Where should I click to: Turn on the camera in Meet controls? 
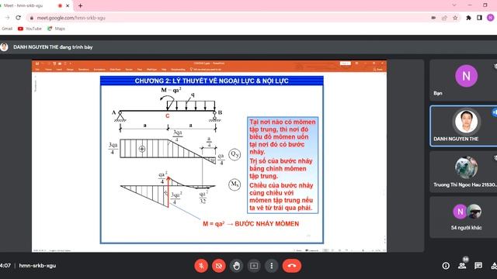tap(219, 266)
